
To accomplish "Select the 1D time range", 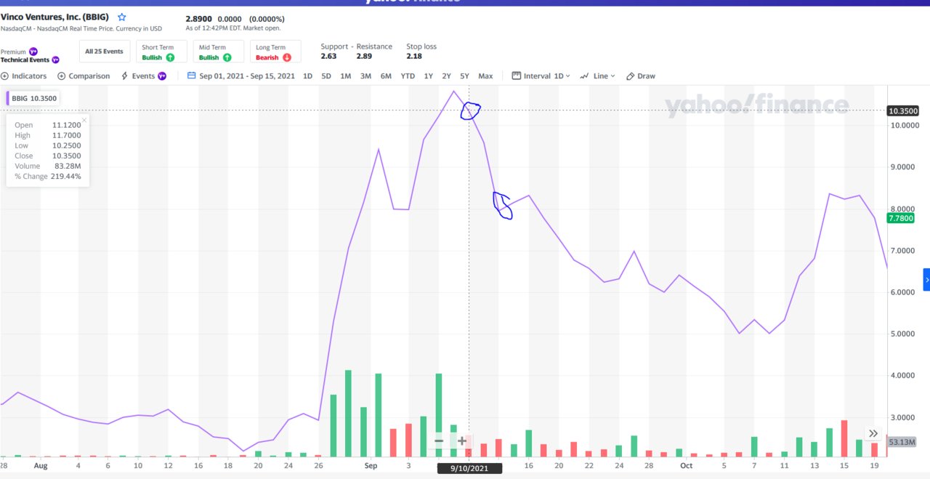I will [x=307, y=76].
